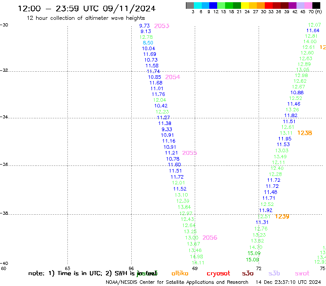Select the latitude axis label -36
This screenshot has height=286, width=326.
point(4,164)
